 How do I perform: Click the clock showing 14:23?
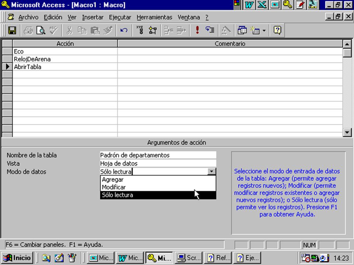click(x=341, y=258)
